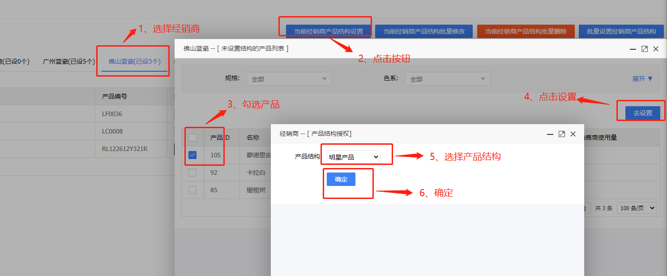The image size is (667, 276).
Task: Minimize the 产品结构授权 dialog
Action: (x=551, y=134)
